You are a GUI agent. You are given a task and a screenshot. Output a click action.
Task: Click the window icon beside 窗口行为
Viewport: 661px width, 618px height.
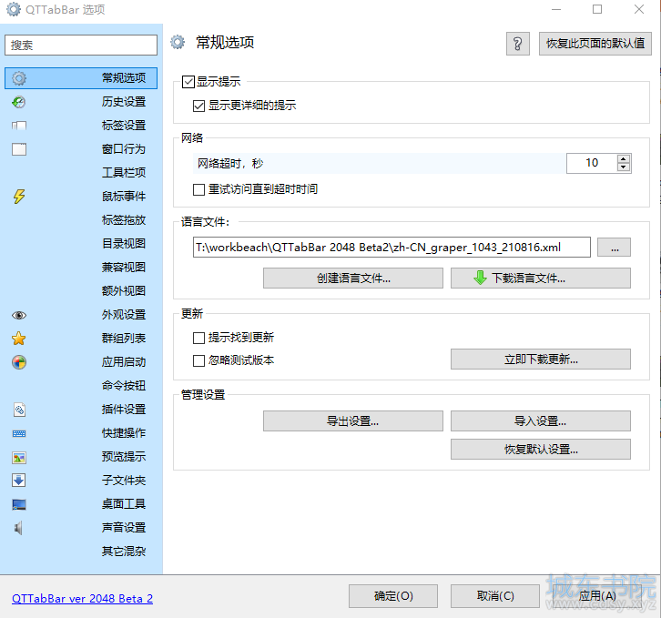coord(19,149)
